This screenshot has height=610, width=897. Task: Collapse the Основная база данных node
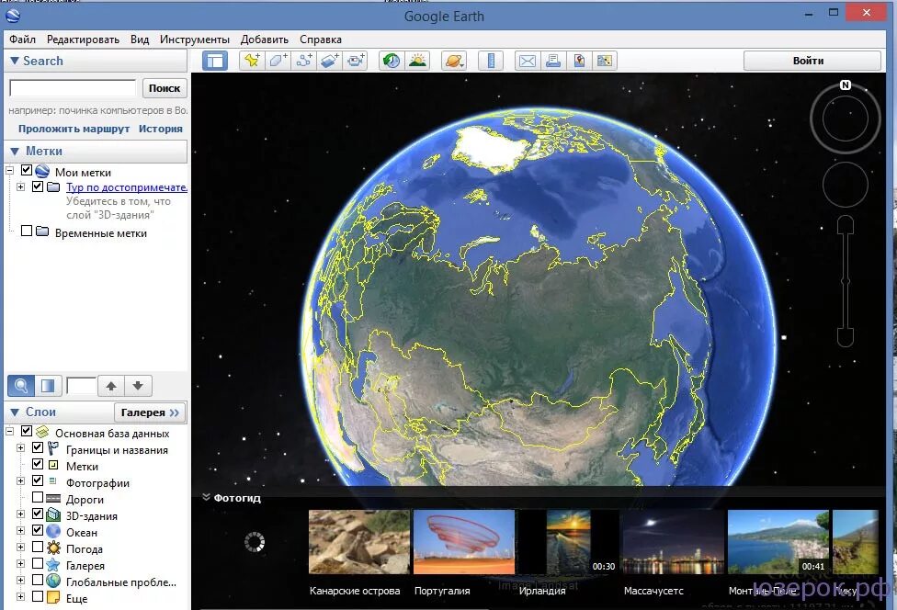coord(10,431)
